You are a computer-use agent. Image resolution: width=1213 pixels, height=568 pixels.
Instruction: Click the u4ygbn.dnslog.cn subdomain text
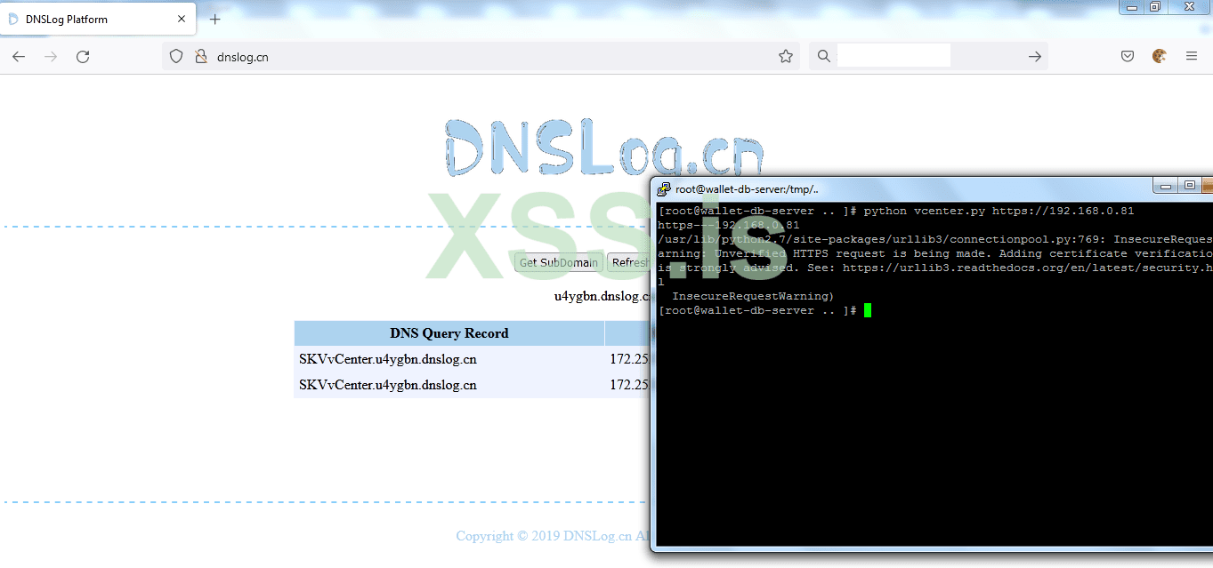[x=602, y=296]
